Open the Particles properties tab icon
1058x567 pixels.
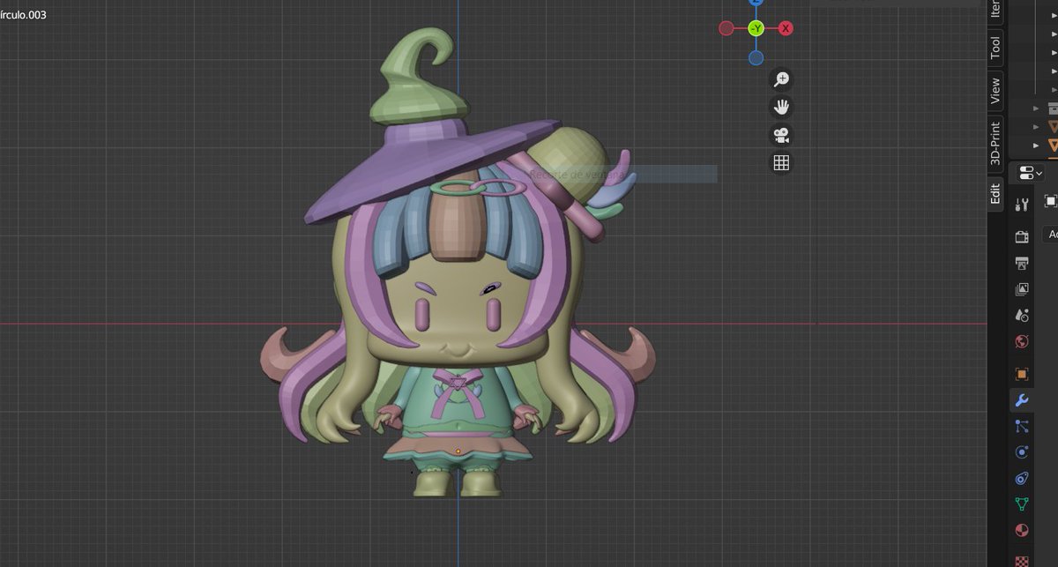[x=1022, y=427]
